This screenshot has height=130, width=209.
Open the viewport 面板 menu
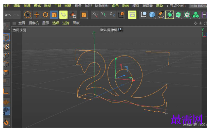[76, 23]
